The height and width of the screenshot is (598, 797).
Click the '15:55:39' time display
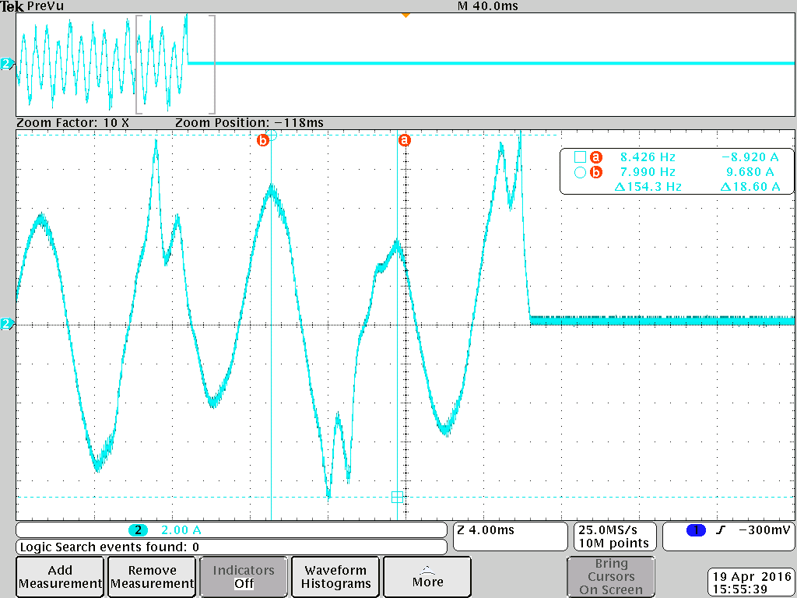pyautogui.click(x=739, y=589)
